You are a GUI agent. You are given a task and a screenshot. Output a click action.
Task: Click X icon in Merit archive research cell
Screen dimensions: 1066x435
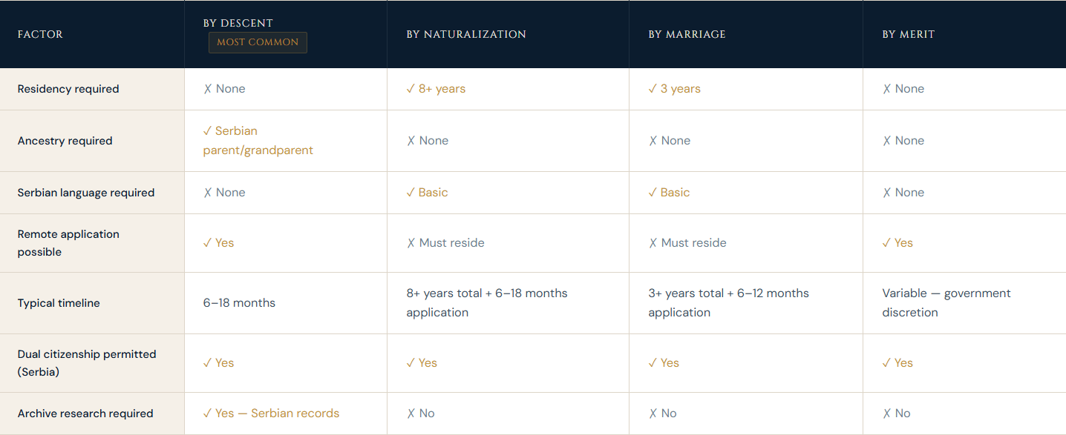click(886, 414)
